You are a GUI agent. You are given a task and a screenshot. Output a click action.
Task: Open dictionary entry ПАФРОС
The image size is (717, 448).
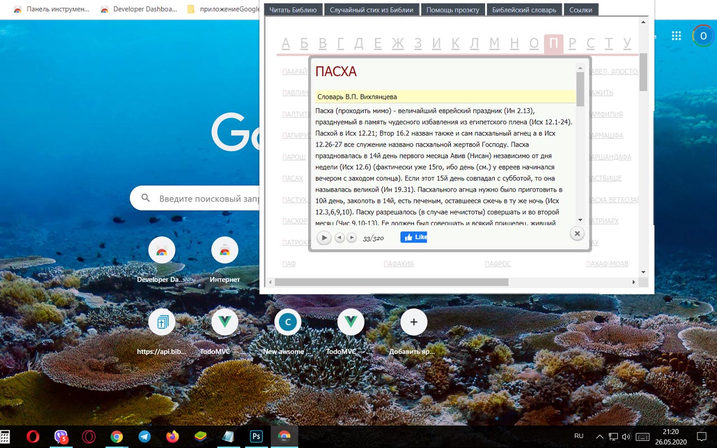coord(497,264)
